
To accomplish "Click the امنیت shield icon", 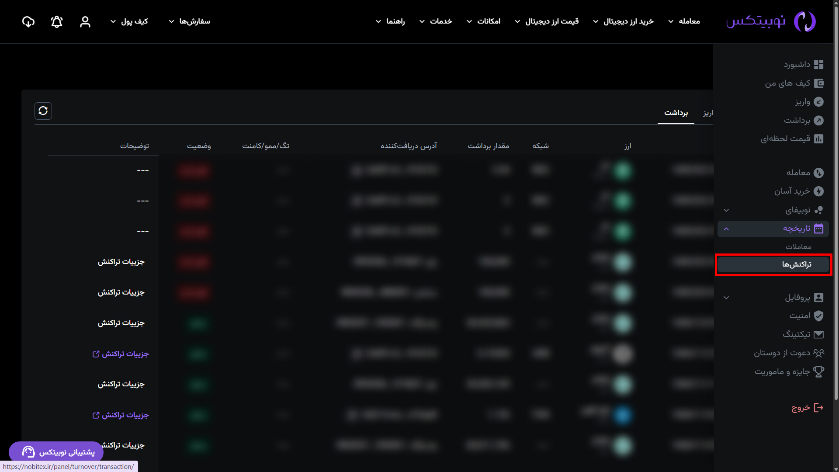I will 819,316.
